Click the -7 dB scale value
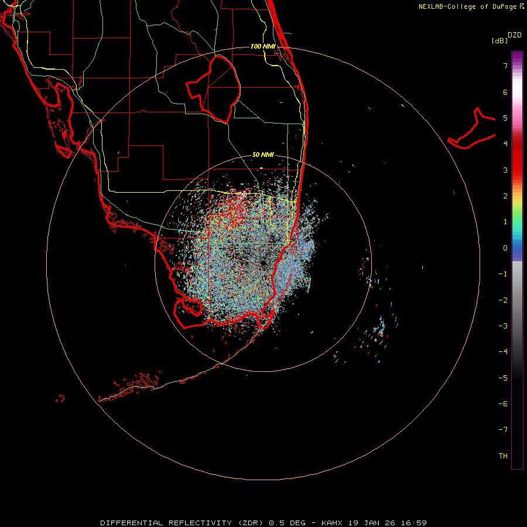Screen dimensions: 527x527 (x=503, y=430)
